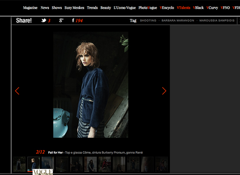Image resolution: width=240 pixels, height=175 pixels.
Task: Click the Twitter bird share icon
Action: [x=44, y=21]
